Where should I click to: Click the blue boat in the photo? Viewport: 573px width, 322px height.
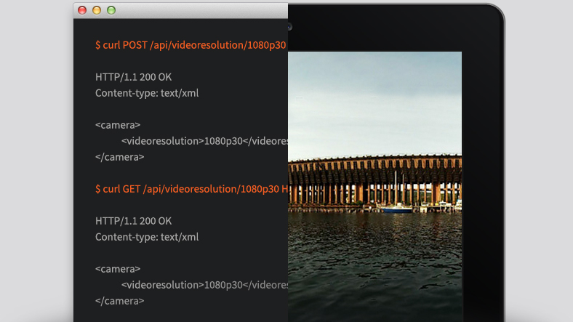[397, 209]
